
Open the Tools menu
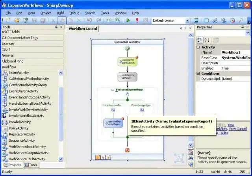[x=105, y=13]
